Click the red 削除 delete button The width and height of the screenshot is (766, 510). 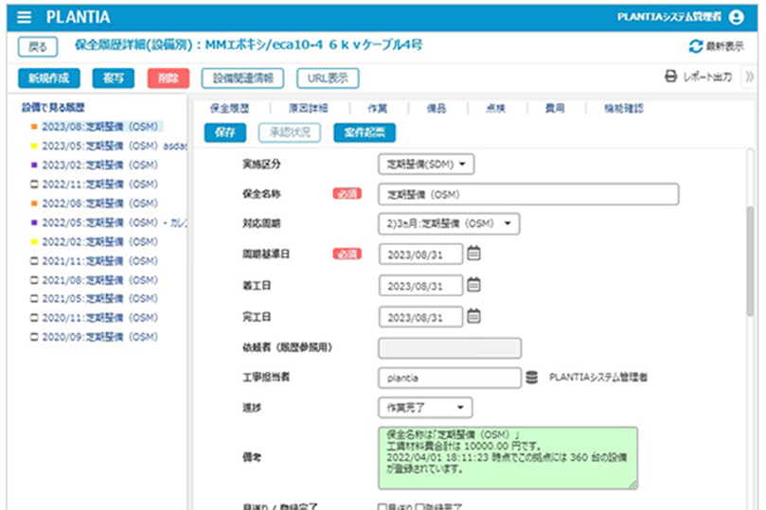169,79
